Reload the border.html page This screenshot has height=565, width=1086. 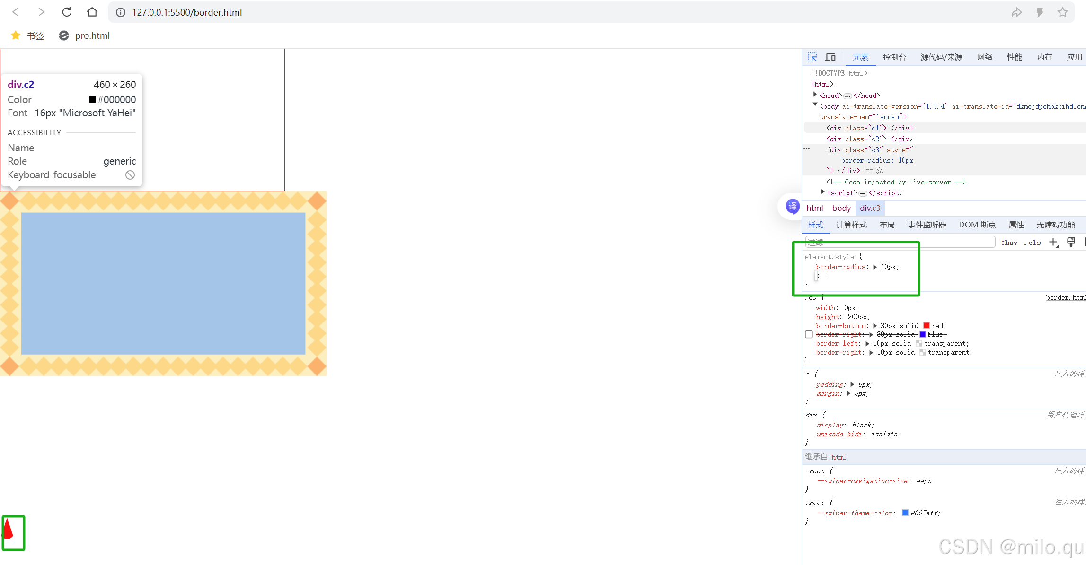coord(67,12)
